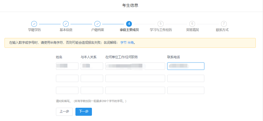This screenshot has height=121, width=263.
Task: Go to next step with 下一步 button
Action: [x=83, y=112]
